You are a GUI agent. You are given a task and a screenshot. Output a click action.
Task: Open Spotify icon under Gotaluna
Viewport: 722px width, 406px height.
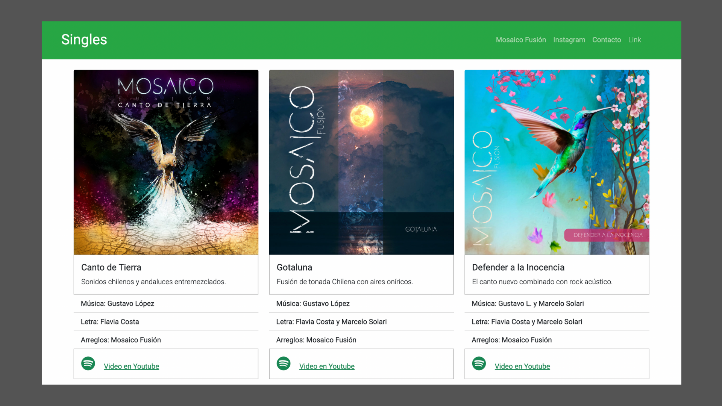284,364
